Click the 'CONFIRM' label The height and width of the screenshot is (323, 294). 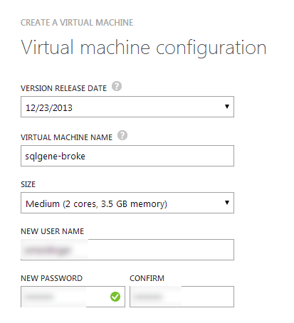(x=147, y=278)
